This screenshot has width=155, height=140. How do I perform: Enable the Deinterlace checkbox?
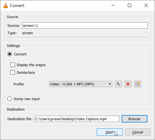click(13, 72)
